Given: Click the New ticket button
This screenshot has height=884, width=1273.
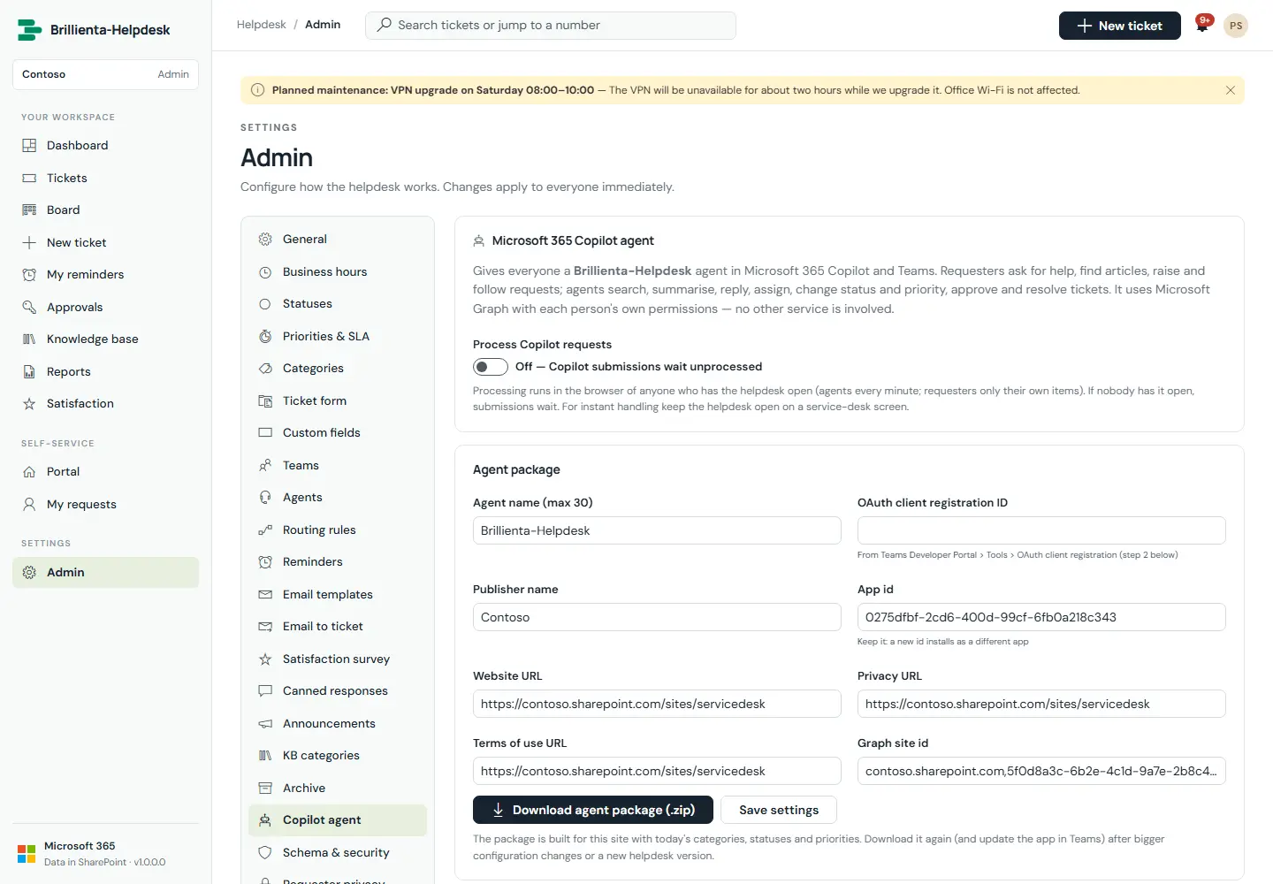Looking at the screenshot, I should coord(1120,26).
